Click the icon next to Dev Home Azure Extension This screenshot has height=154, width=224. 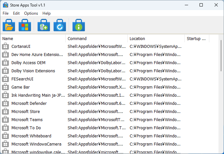tap(5, 54)
